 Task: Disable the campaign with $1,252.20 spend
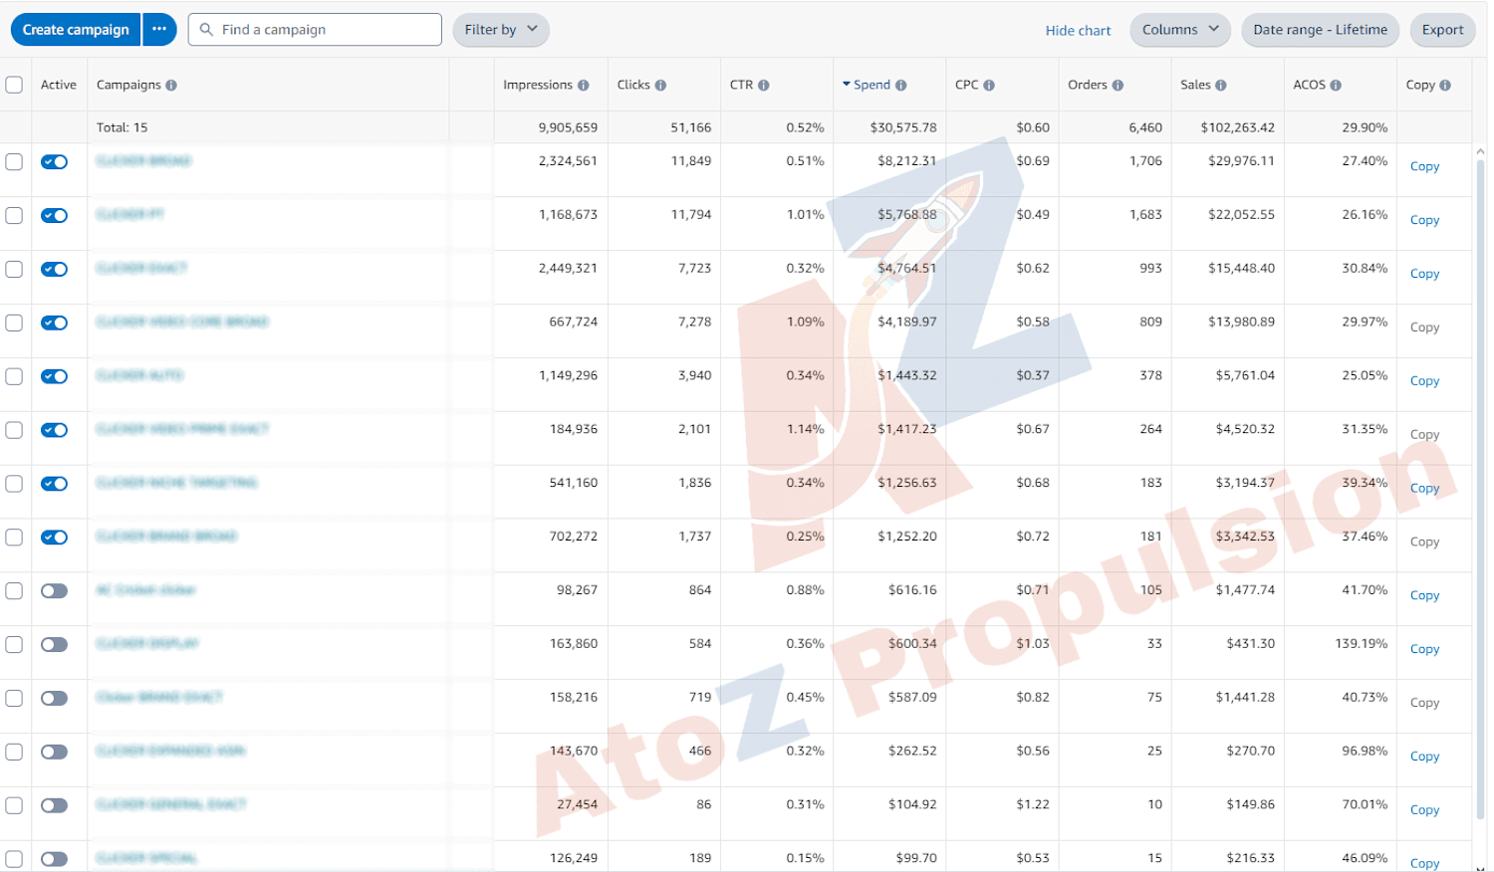[54, 538]
